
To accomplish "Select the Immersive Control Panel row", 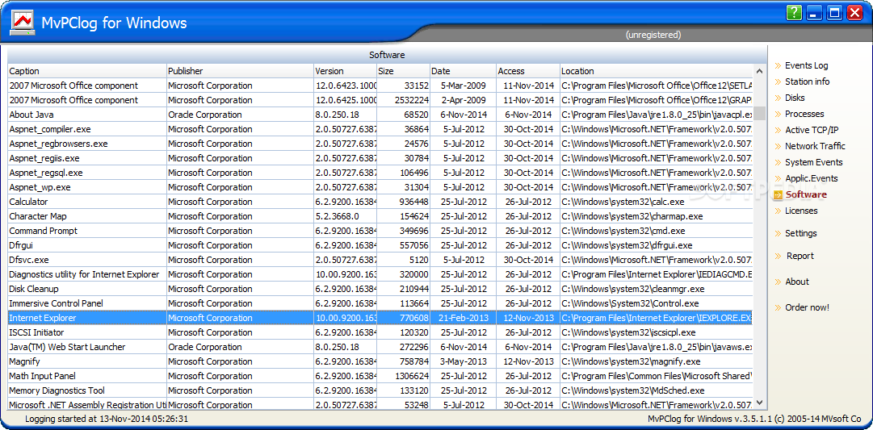I will 380,303.
